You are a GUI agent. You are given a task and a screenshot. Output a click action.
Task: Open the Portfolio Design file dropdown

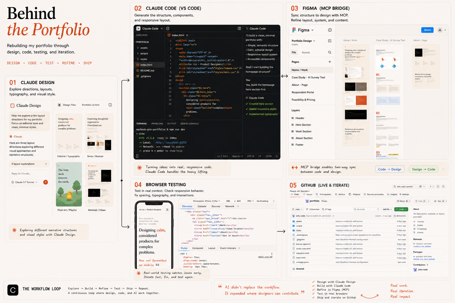coord(314,41)
